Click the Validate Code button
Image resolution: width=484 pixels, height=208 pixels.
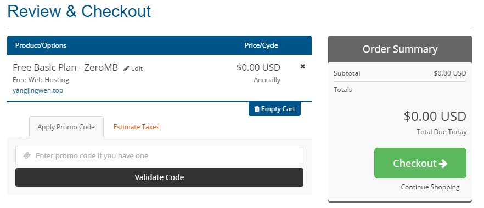click(x=159, y=177)
